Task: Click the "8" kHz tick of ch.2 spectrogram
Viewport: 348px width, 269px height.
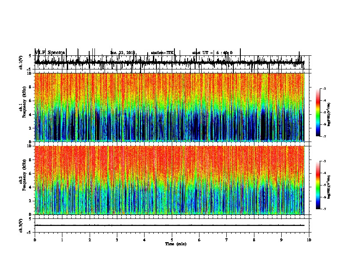Action: pyautogui.click(x=31, y=160)
